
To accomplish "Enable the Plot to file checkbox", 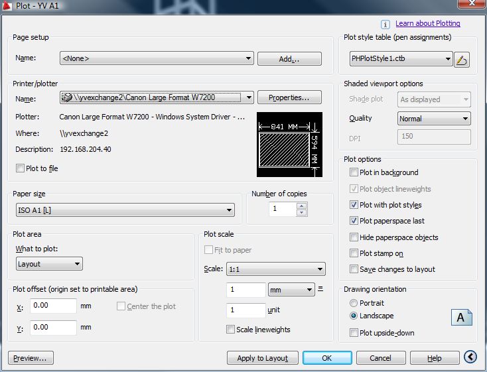I will (20, 168).
